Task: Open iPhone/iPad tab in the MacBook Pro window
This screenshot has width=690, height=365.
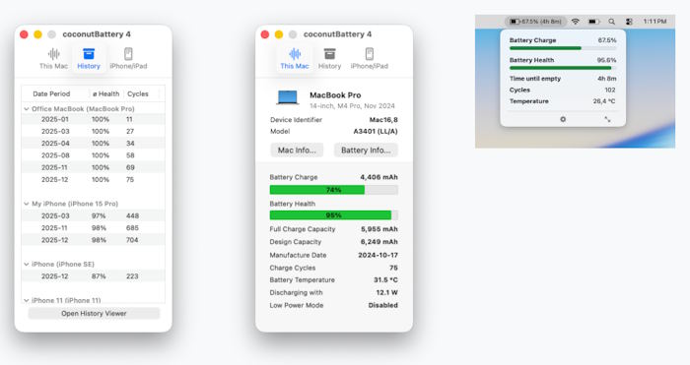Action: (x=370, y=58)
